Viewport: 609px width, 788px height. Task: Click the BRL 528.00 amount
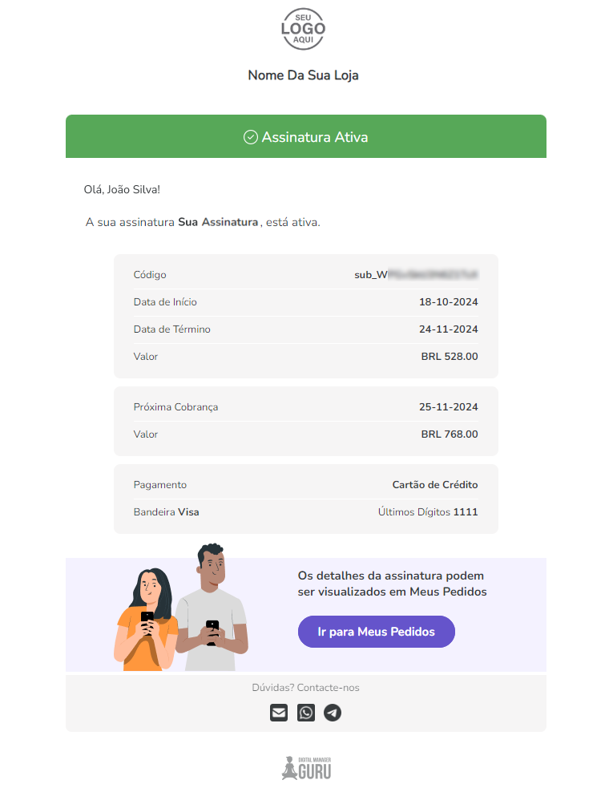coord(450,357)
